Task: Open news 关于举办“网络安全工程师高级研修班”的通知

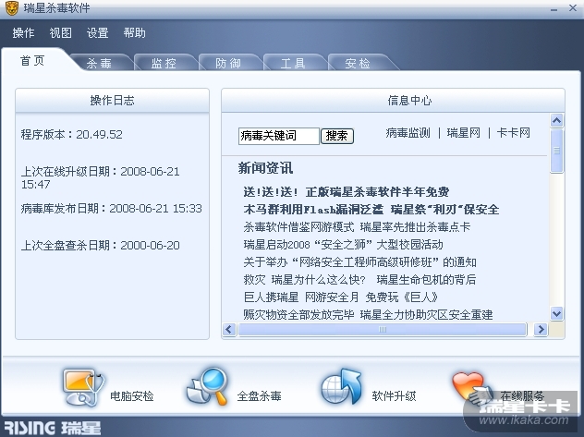Action: 359,262
